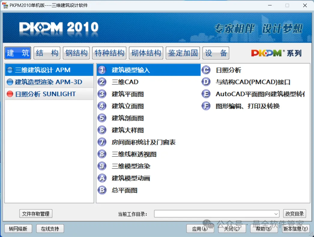Screen dimensions: 314x237
Task: Close the PKPM2010 window
Action: coord(305,5)
